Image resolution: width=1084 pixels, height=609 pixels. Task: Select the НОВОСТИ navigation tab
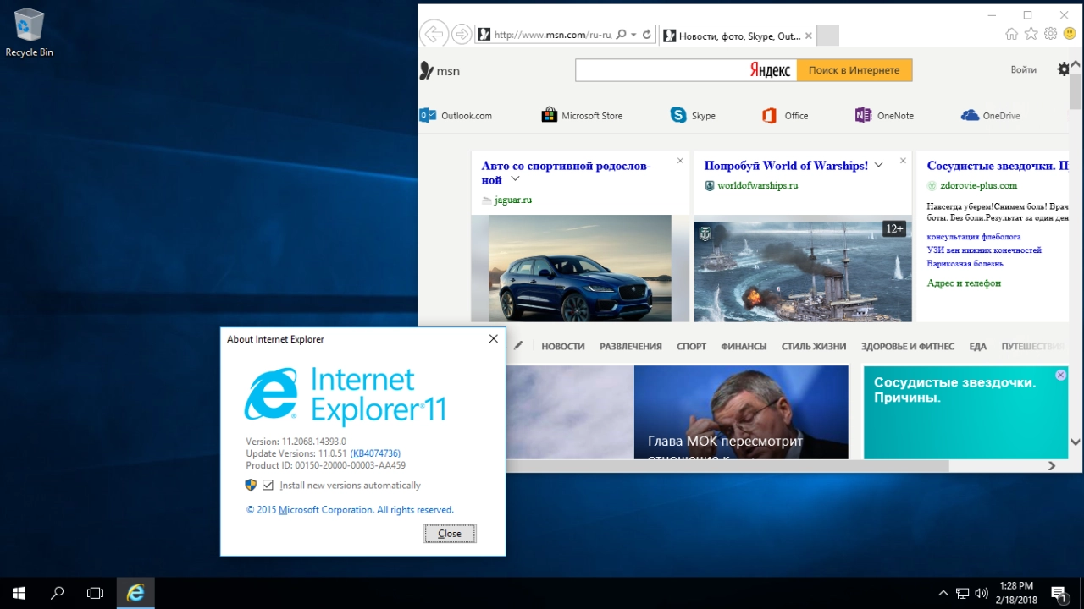(563, 346)
